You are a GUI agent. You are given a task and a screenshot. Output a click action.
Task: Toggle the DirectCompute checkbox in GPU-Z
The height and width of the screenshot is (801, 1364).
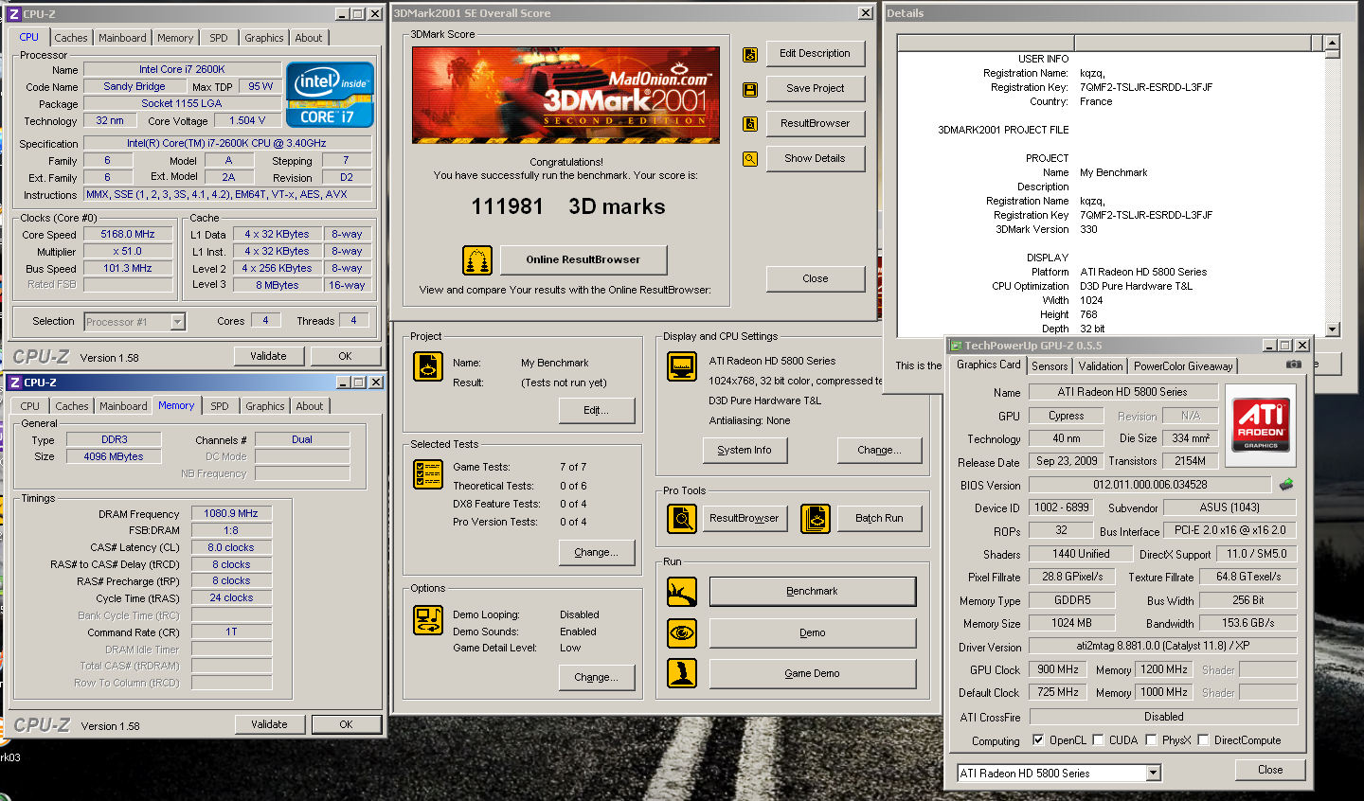point(1203,740)
